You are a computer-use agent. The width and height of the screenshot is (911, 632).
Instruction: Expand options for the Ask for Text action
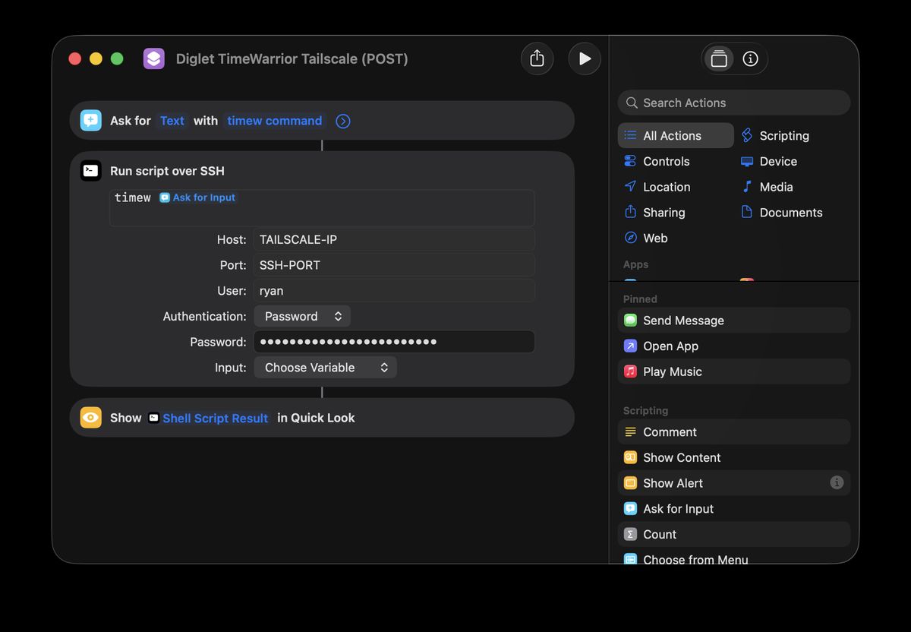point(342,121)
